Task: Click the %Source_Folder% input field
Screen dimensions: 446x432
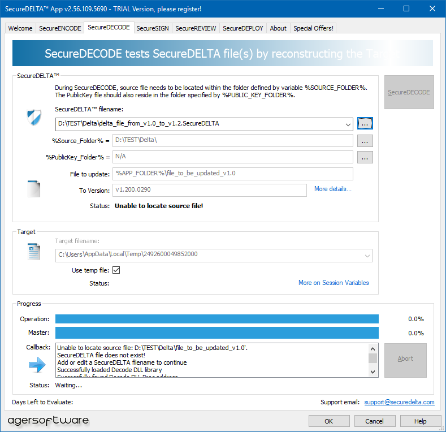Action: pyautogui.click(x=233, y=140)
